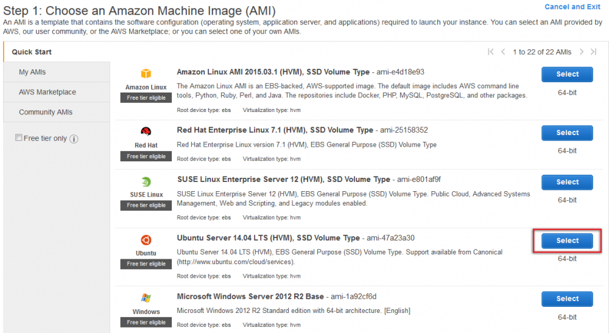Go to next page of AMIs
Image resolution: width=609 pixels, height=333 pixels.
pyautogui.click(x=582, y=52)
